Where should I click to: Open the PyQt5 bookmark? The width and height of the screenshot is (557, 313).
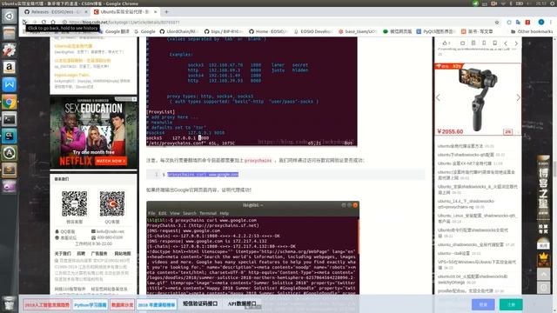coord(436,31)
